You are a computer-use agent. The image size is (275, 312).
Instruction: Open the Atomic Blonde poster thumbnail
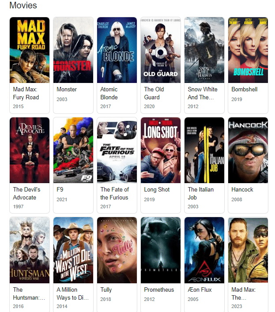click(117, 50)
